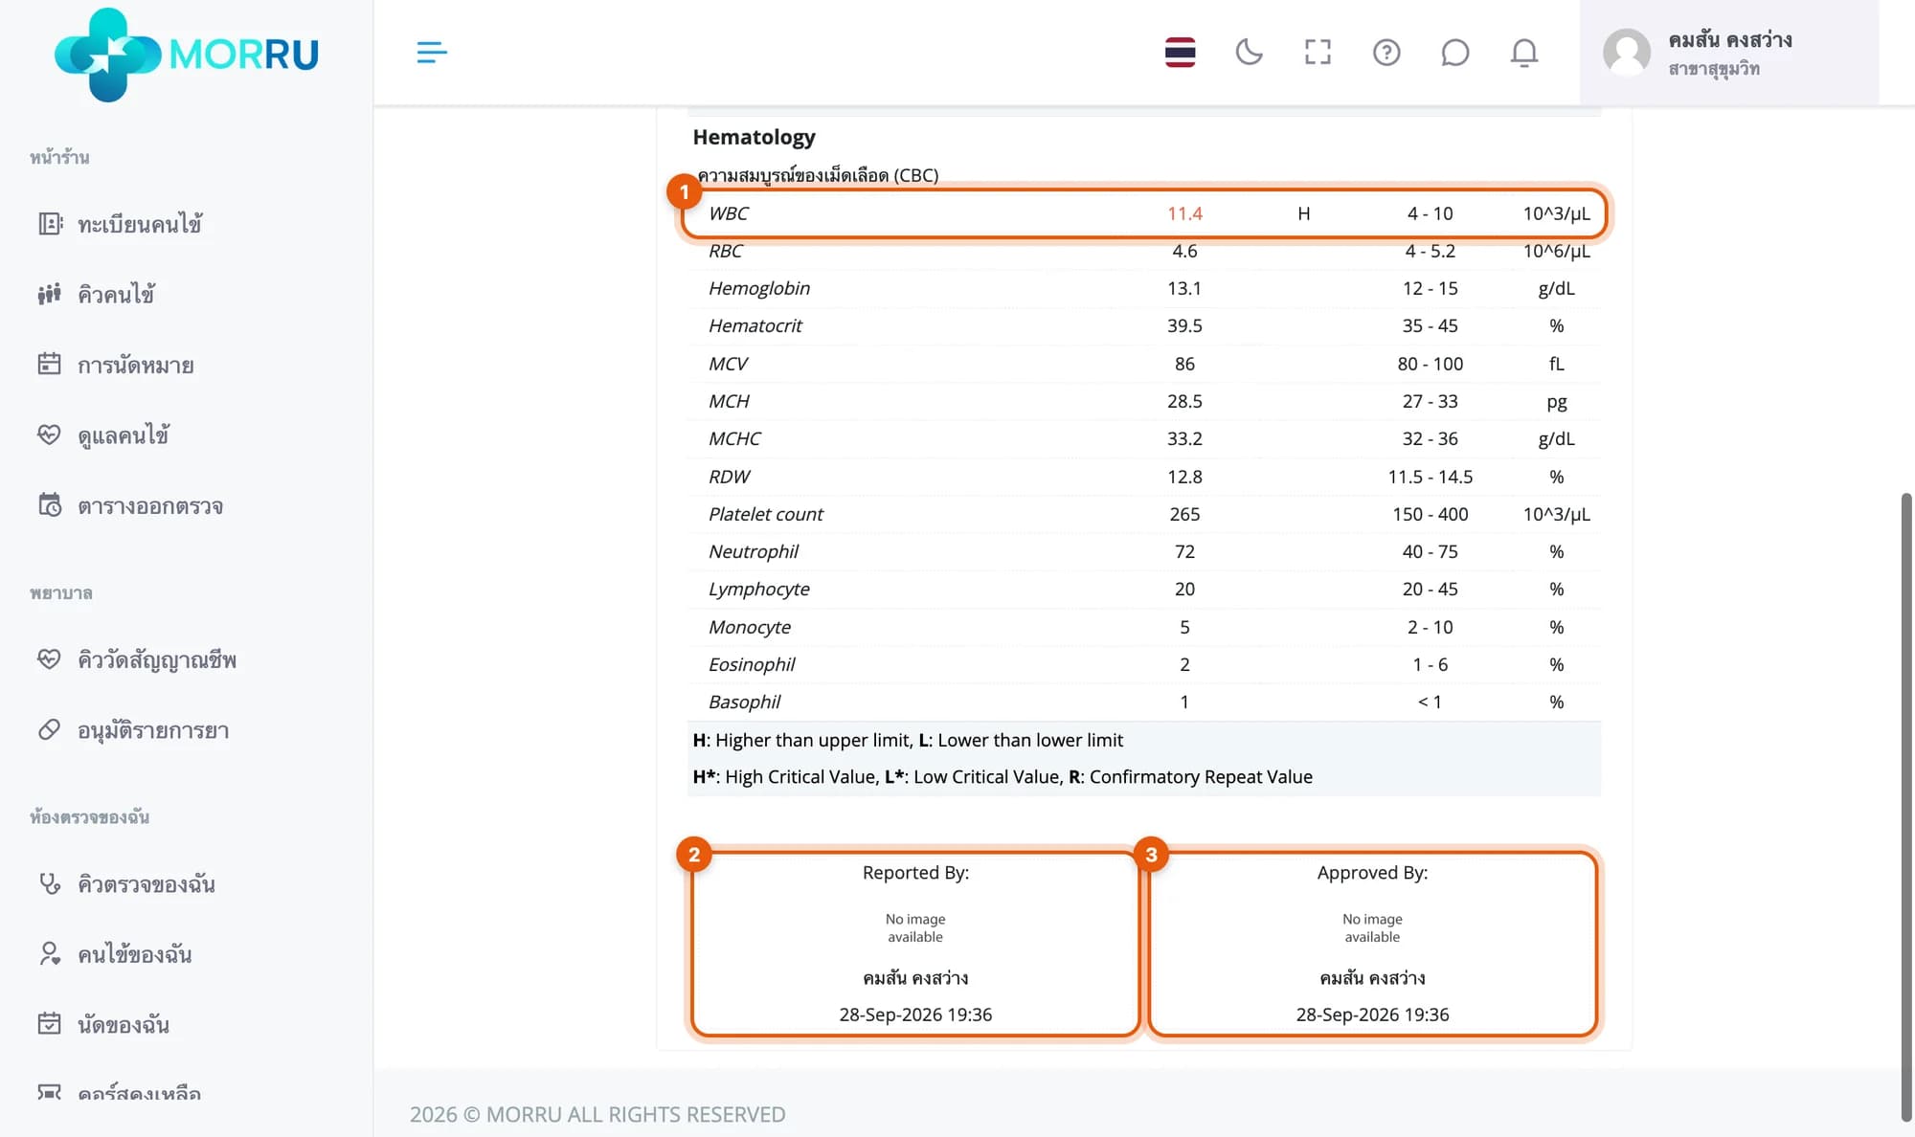Click the patient queue people icon
1915x1137 pixels.
pyautogui.click(x=49, y=294)
